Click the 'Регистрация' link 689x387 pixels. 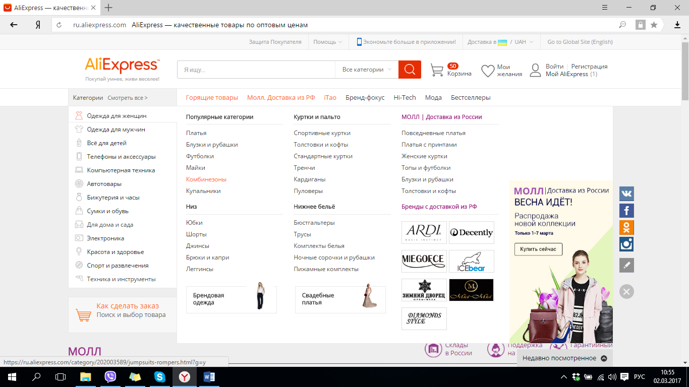point(590,67)
